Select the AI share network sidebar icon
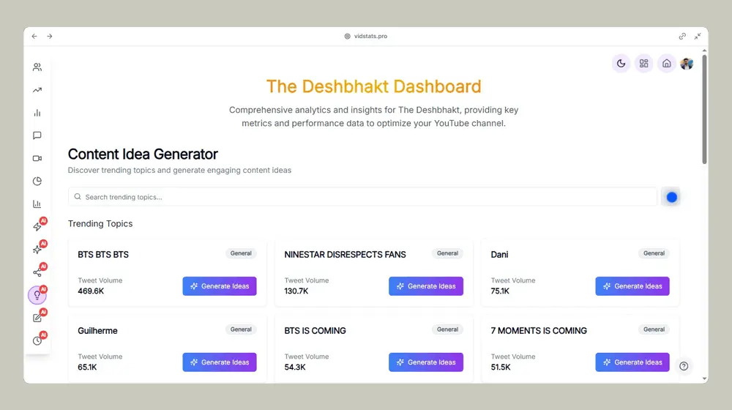Viewport: 732px width, 410px height. pos(37,272)
